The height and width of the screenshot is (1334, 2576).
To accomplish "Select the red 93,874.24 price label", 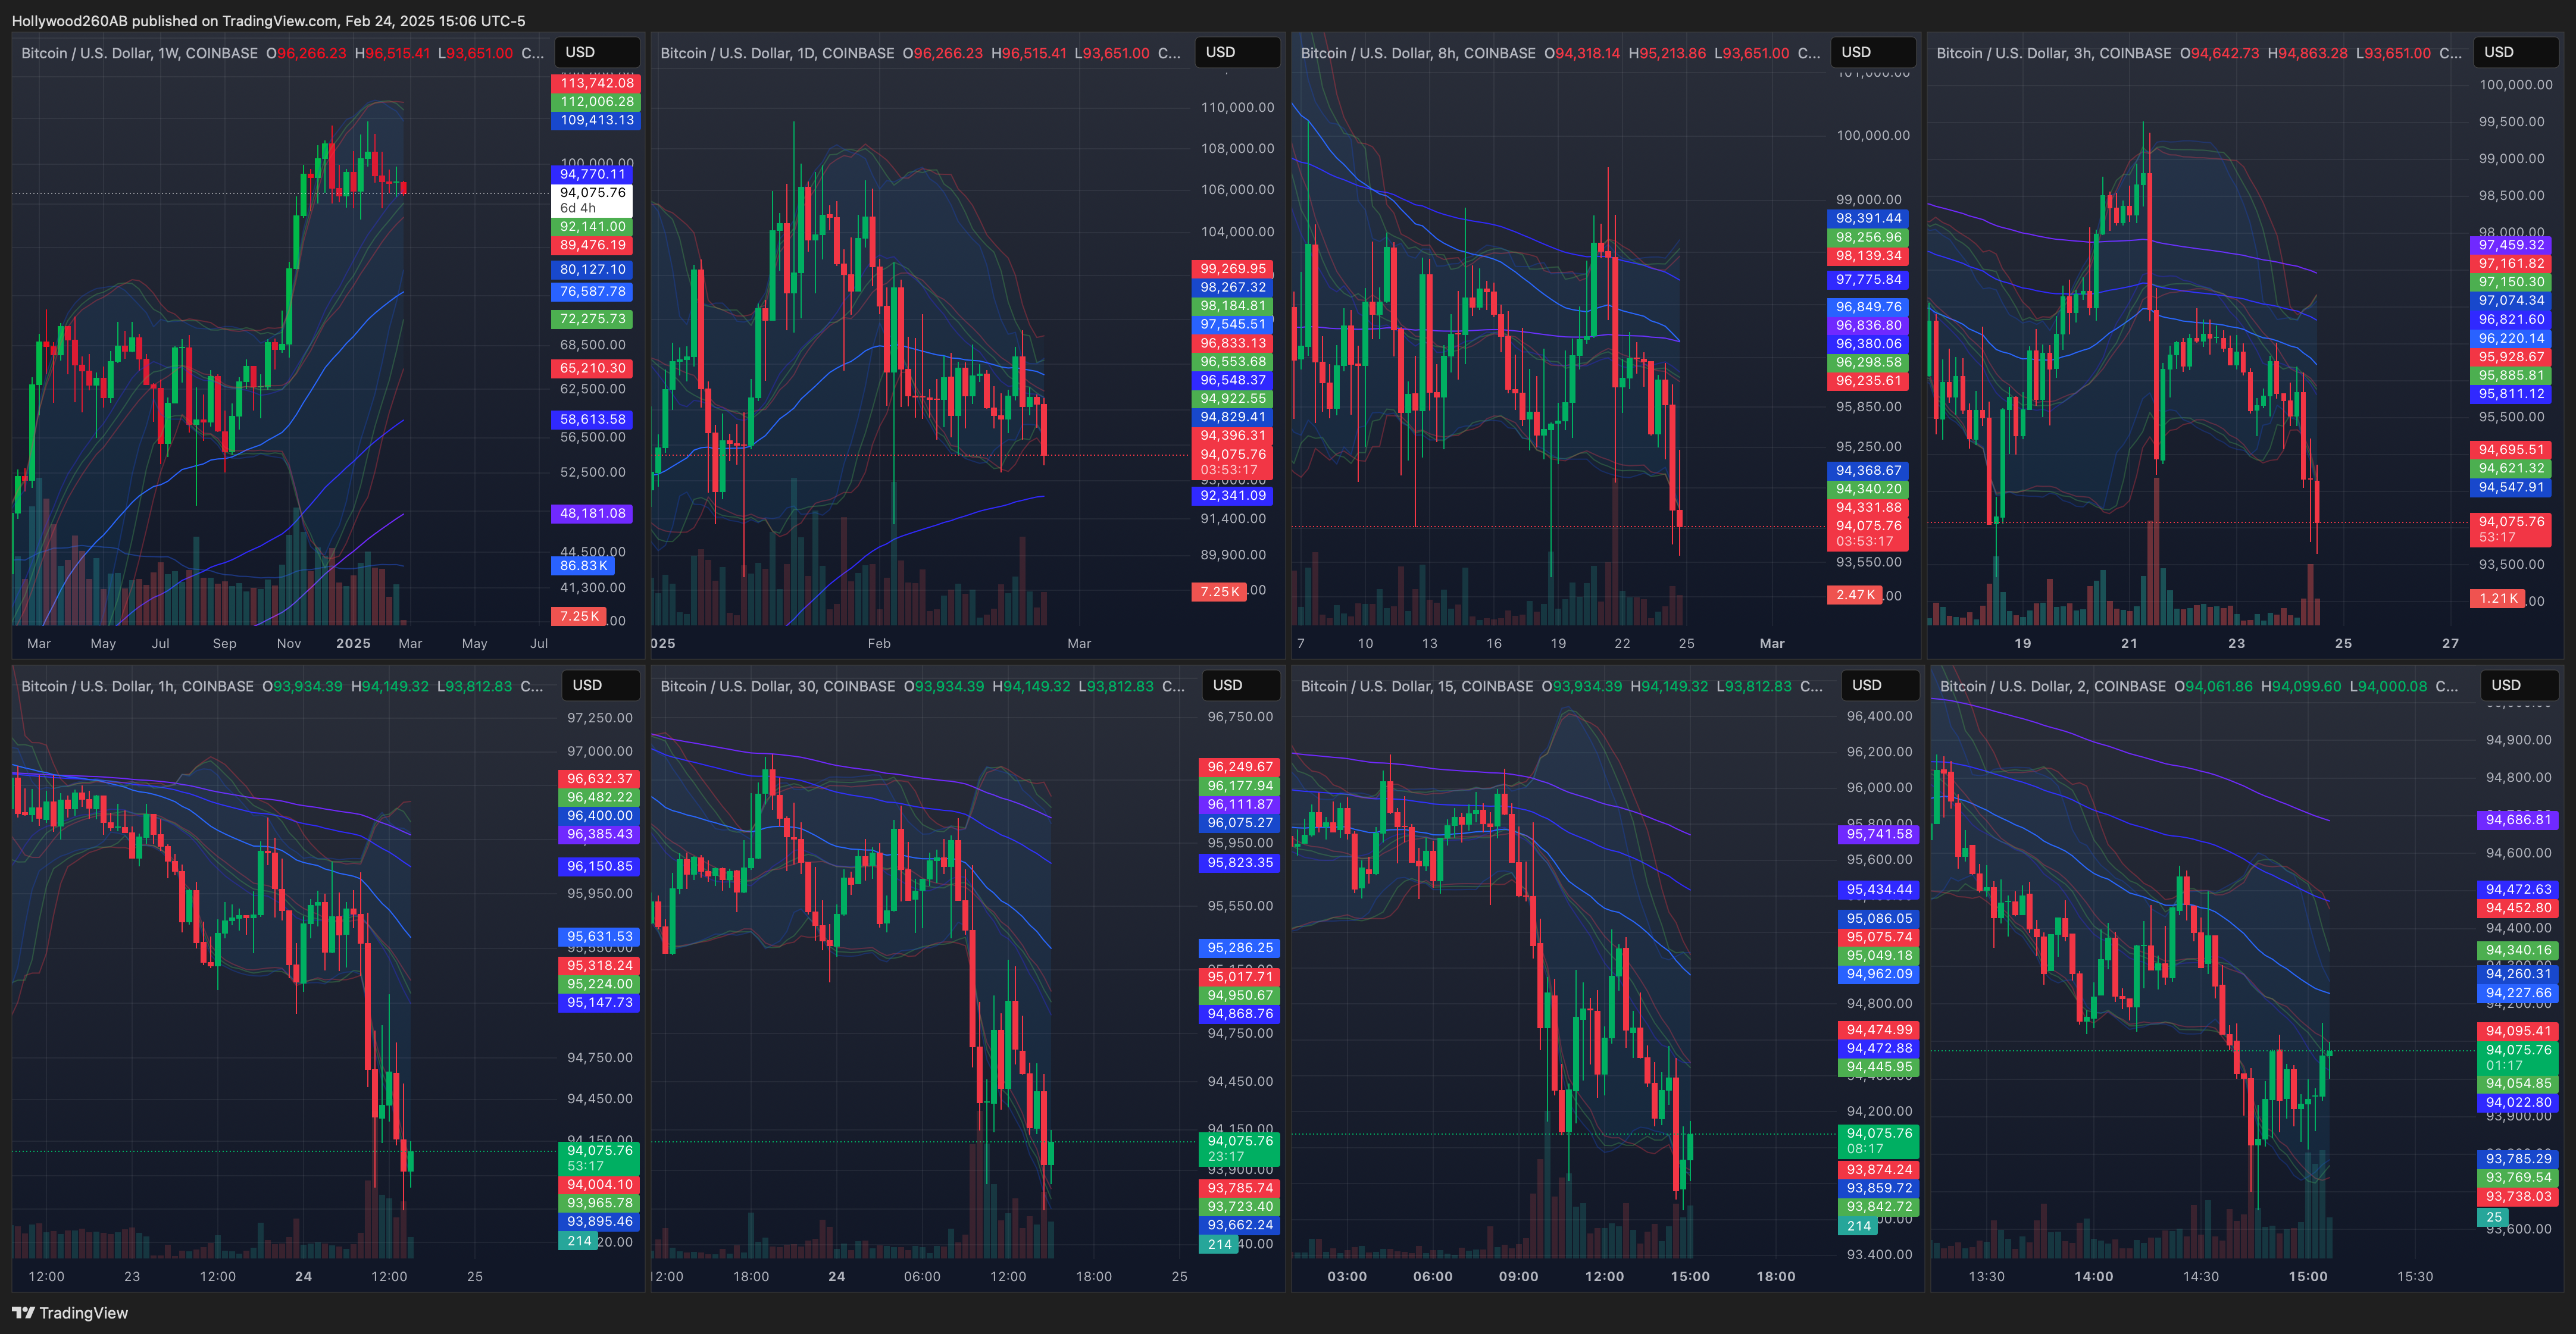I will click(x=1879, y=1169).
